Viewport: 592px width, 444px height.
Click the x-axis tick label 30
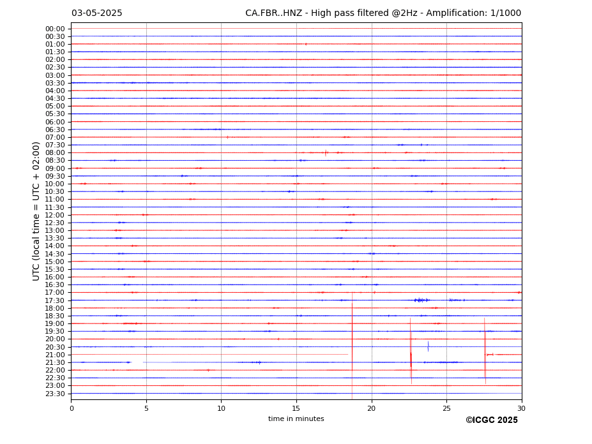tap(521, 408)
